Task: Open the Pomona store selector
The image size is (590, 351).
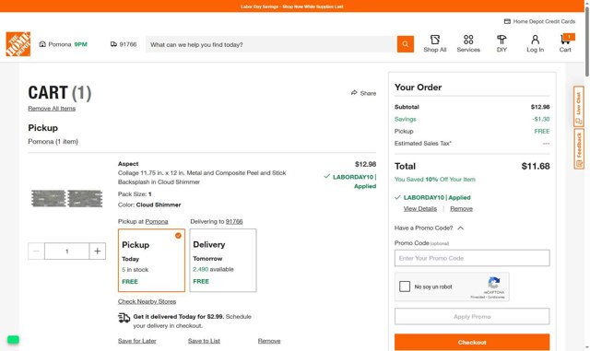Action: point(64,44)
